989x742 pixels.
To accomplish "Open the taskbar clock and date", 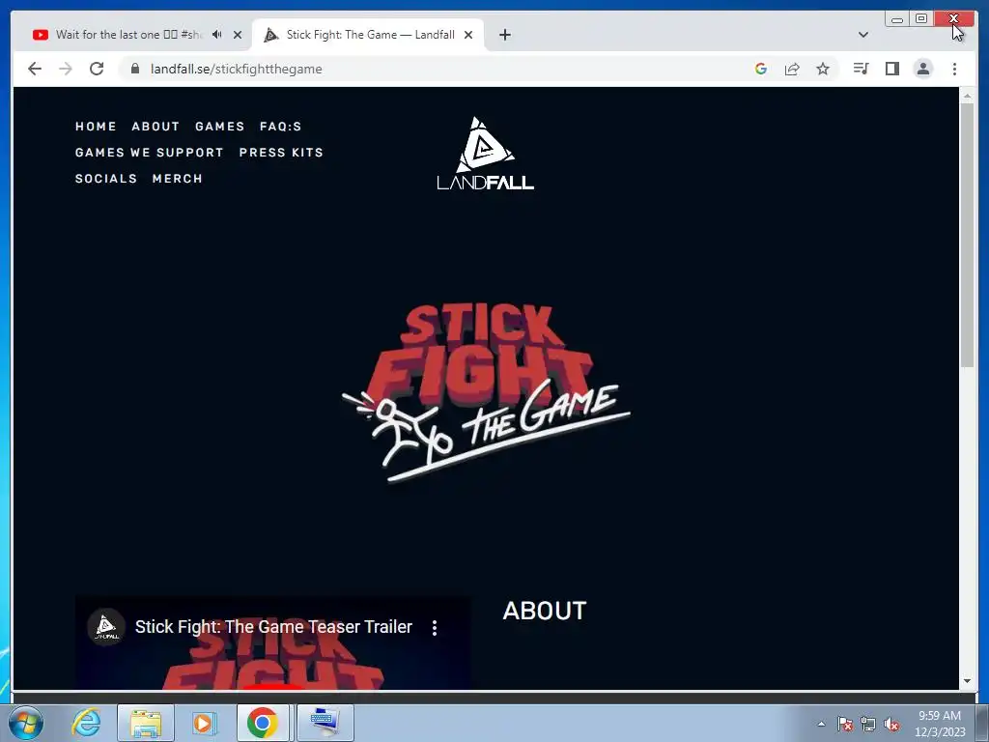I will (x=940, y=724).
